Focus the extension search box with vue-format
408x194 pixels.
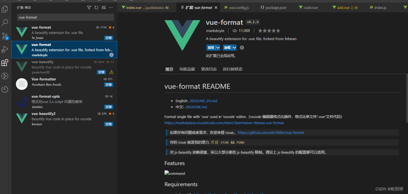65,17
